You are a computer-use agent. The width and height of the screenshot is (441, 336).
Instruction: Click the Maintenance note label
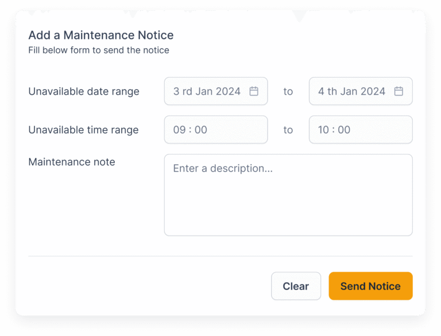pyautogui.click(x=72, y=162)
